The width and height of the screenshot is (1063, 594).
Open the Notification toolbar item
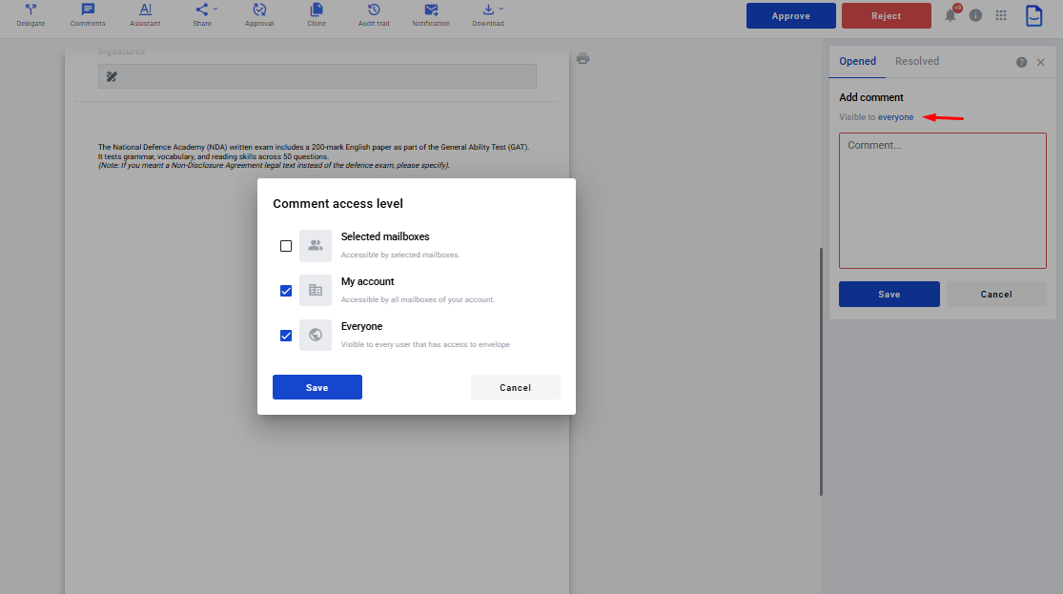click(x=431, y=15)
